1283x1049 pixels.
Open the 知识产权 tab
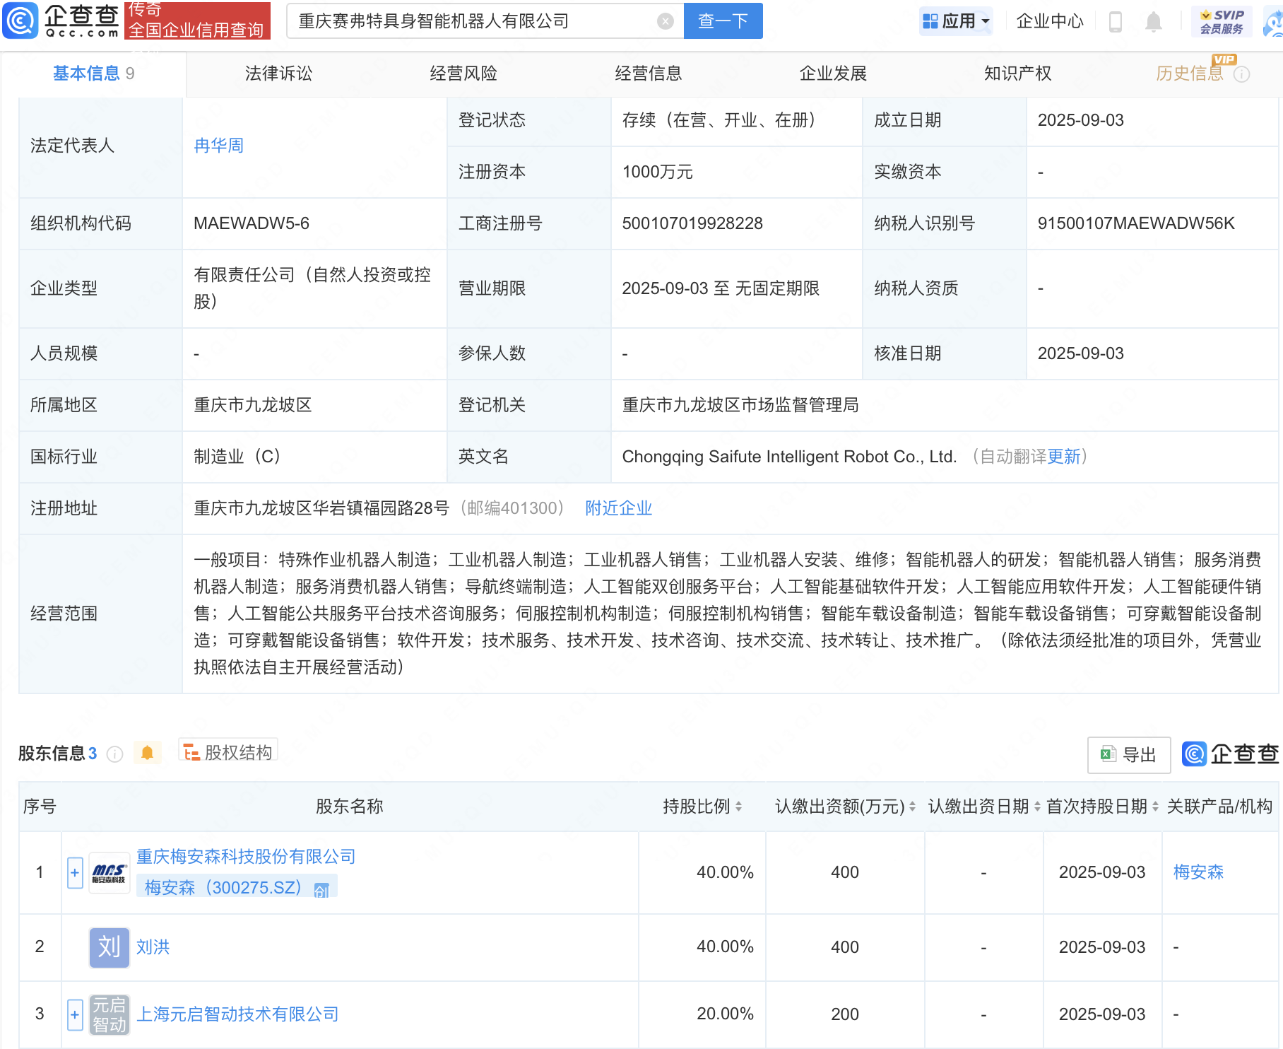1017,74
